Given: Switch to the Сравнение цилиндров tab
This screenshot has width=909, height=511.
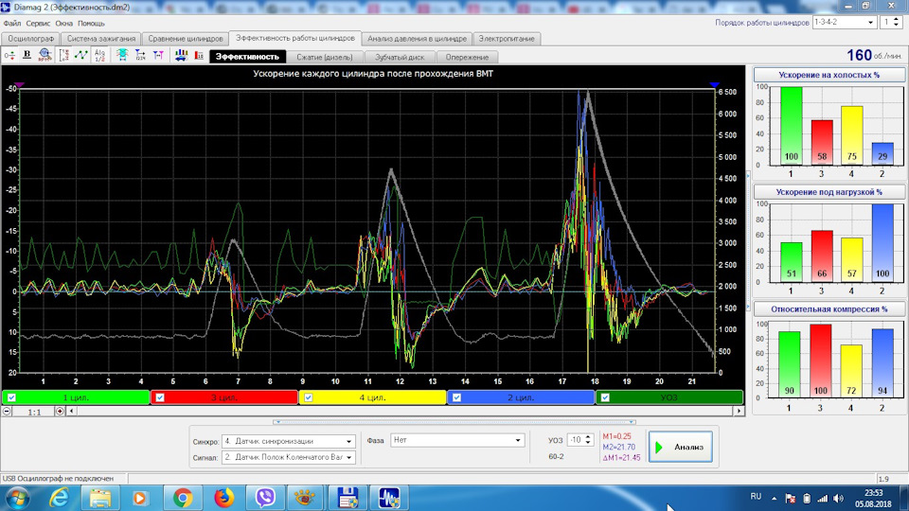Looking at the screenshot, I should click(x=186, y=39).
